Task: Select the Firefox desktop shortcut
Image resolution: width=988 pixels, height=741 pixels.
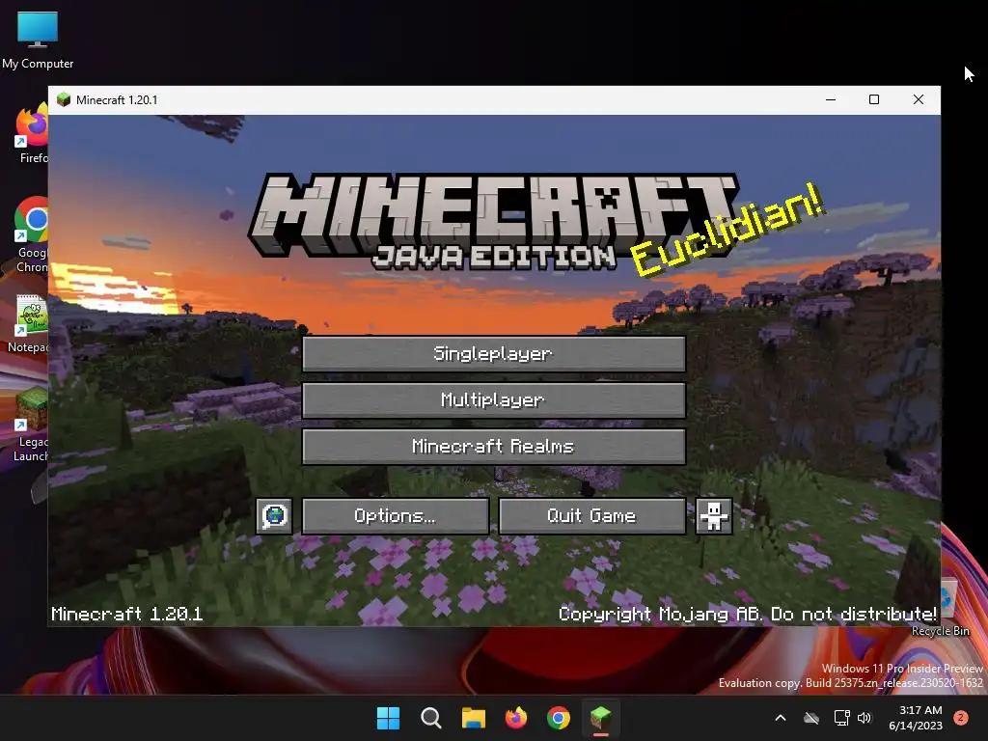Action: coord(33,134)
